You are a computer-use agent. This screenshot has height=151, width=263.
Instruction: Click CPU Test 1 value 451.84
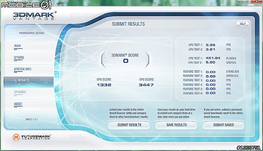[x=213, y=58]
